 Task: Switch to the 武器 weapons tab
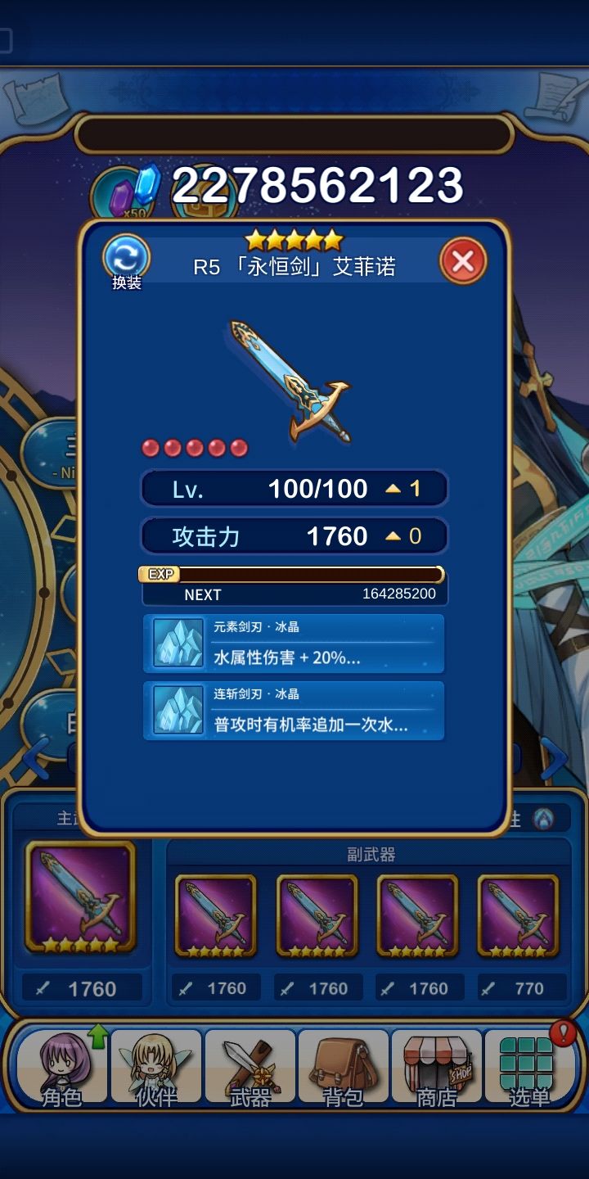(x=250, y=1067)
